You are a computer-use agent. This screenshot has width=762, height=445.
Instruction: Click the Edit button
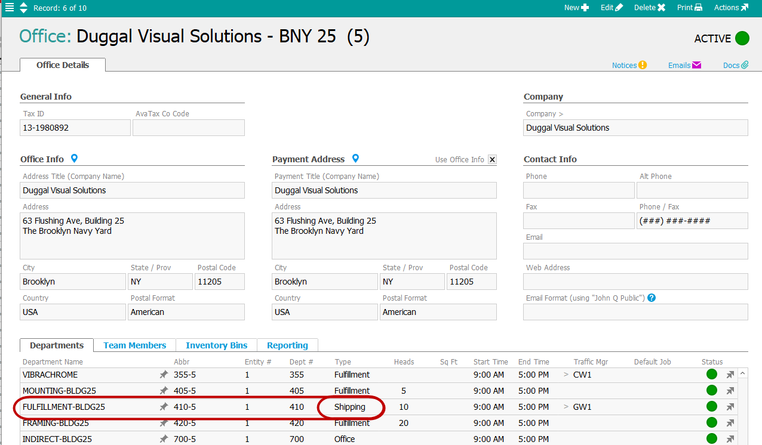(x=612, y=8)
